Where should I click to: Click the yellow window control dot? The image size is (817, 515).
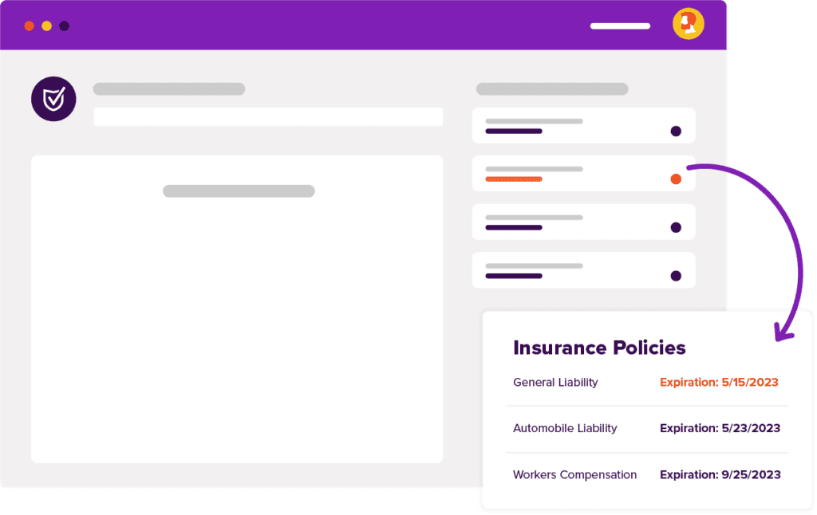coord(47,26)
